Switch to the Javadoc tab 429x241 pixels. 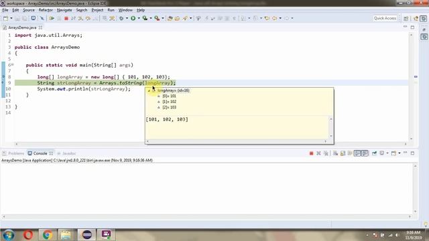(x=66, y=153)
